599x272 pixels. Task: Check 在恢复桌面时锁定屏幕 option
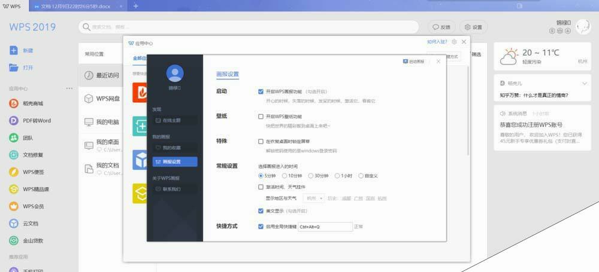pyautogui.click(x=261, y=142)
